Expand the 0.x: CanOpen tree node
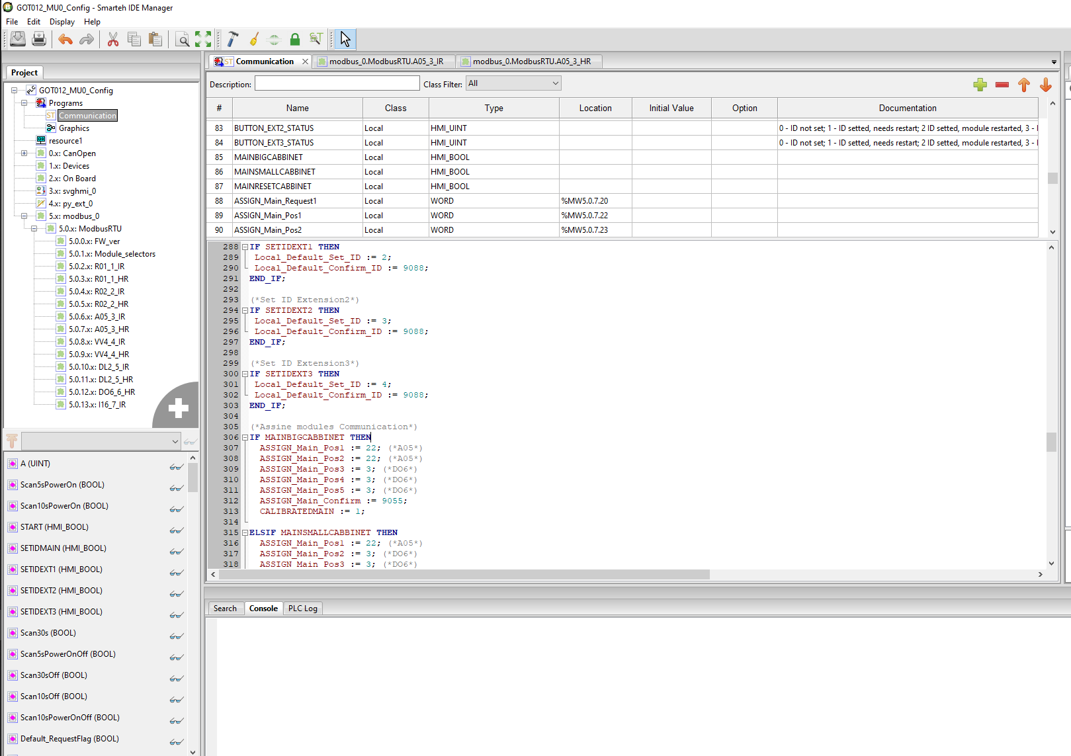1071x756 pixels. tap(24, 153)
